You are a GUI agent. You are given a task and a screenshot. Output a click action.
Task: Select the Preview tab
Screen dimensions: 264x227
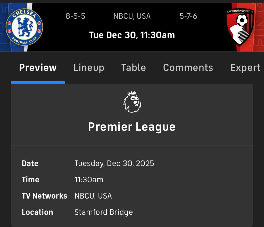coord(38,68)
